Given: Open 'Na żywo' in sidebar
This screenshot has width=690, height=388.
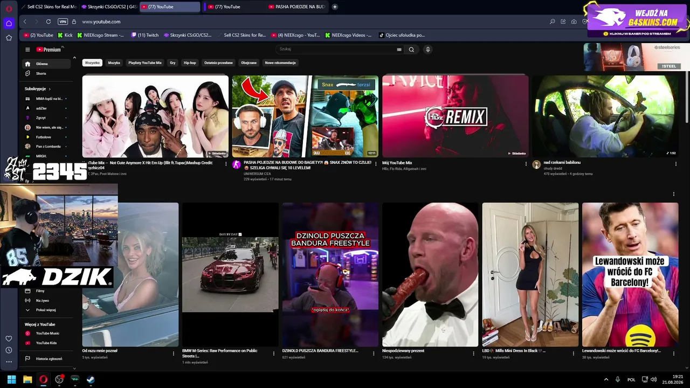Looking at the screenshot, I should [46, 300].
